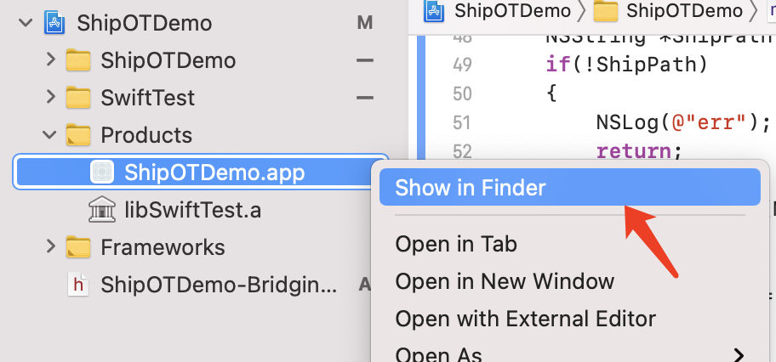
Task: Select Open in Tab menu entry
Action: [x=456, y=245]
